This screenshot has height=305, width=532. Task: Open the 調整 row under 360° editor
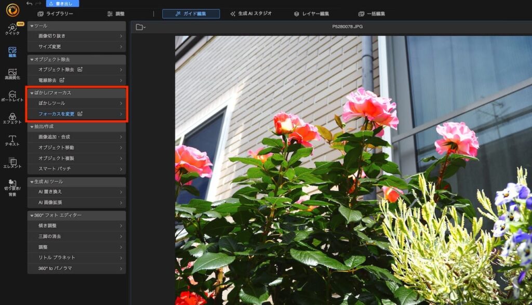click(x=77, y=247)
